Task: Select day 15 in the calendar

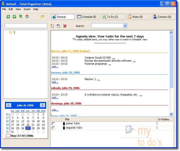Action: 38,121
